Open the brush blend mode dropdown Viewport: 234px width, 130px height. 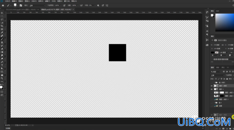37,5
